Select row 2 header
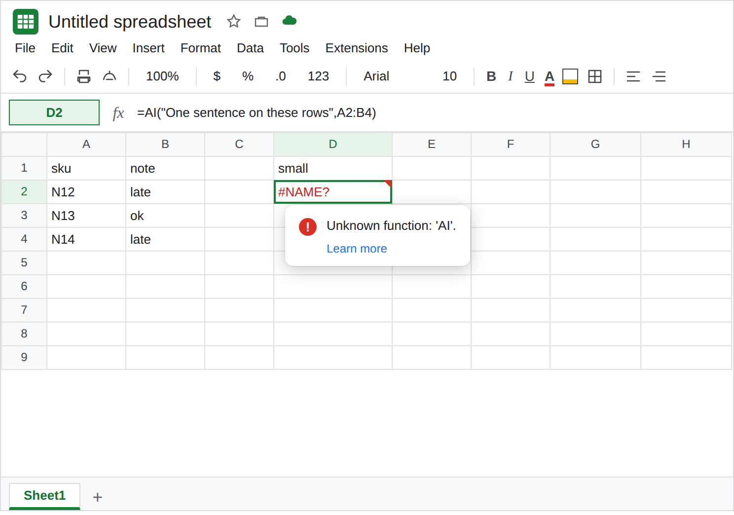The height and width of the screenshot is (515, 734). coord(24,192)
